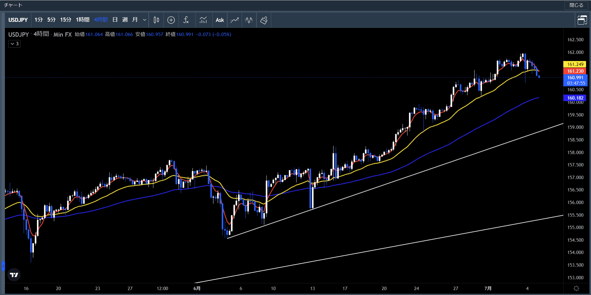The height and width of the screenshot is (295, 591).
Task: Click the yellow 161.249 price label
Action: [575, 64]
